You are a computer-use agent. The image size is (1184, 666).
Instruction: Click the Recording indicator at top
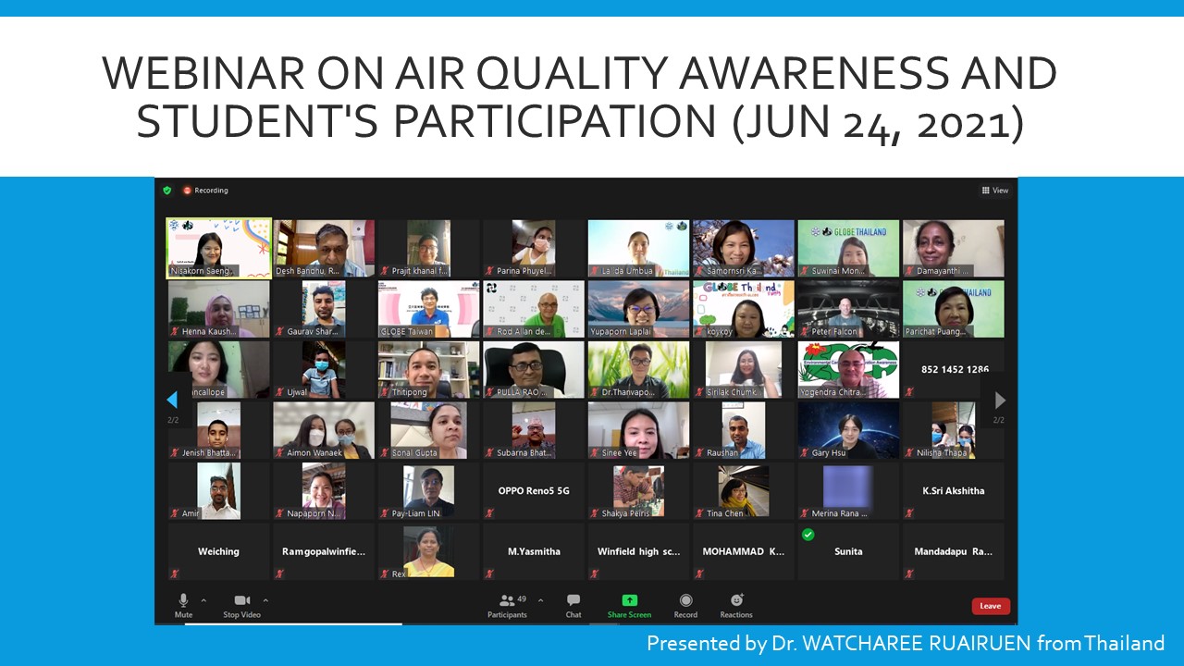(x=205, y=191)
